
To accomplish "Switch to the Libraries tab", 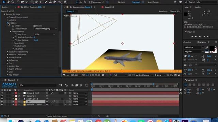I will (187, 42).
